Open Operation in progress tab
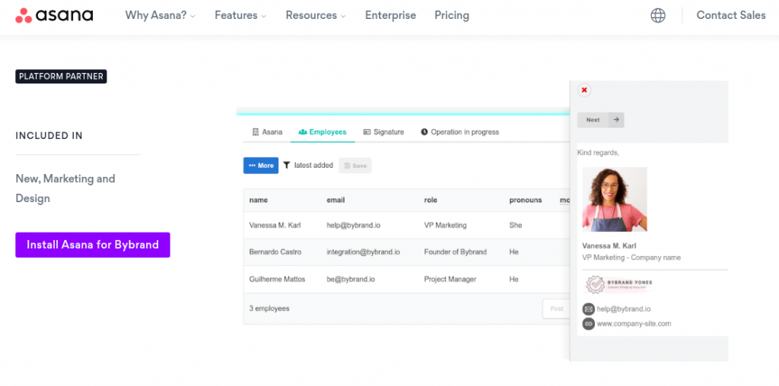Image resolution: width=779 pixels, height=386 pixels. tap(459, 132)
